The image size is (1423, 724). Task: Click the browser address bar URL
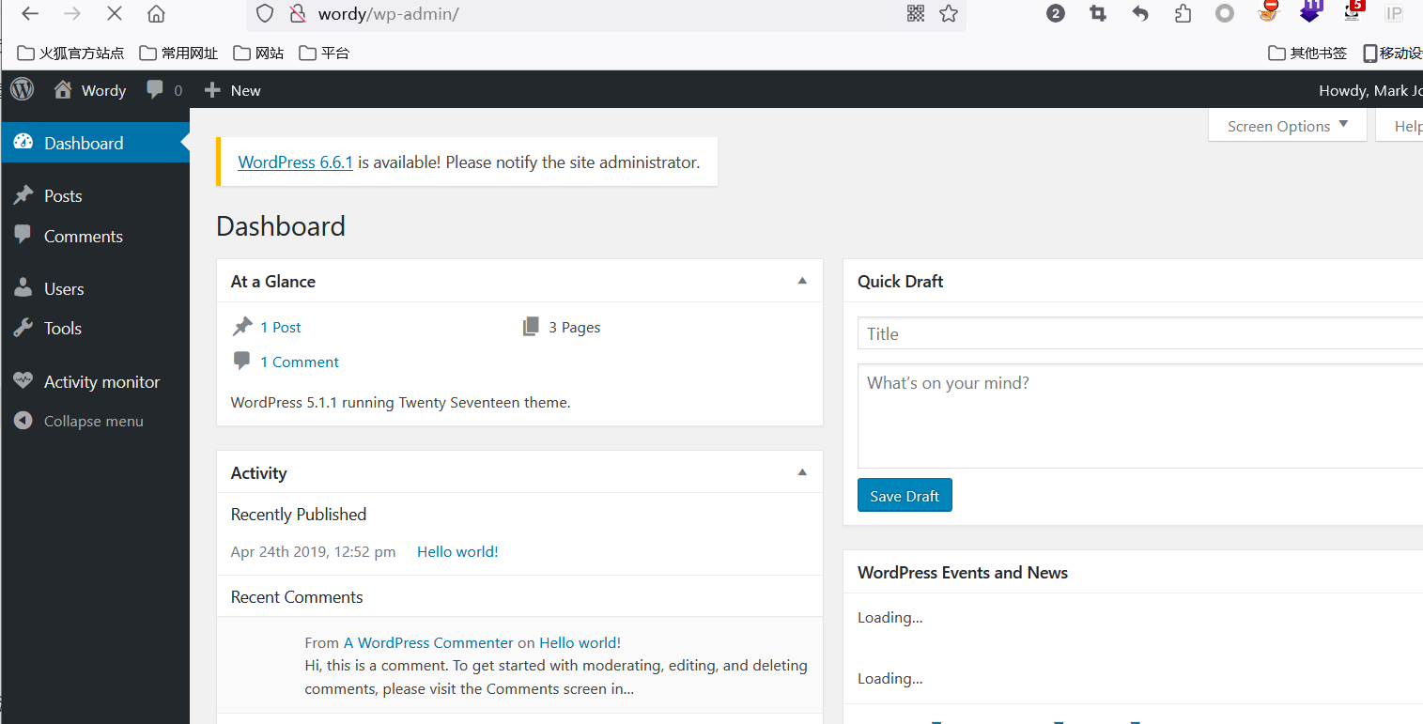pyautogui.click(x=388, y=14)
